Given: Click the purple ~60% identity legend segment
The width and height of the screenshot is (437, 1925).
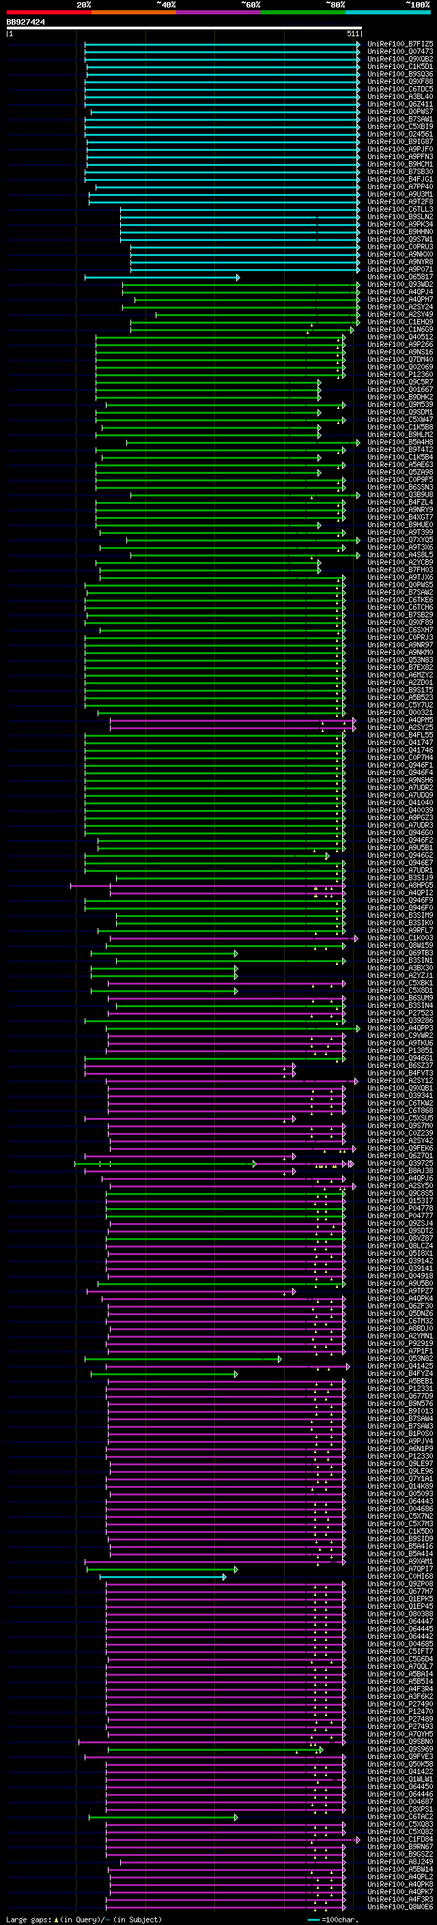Looking at the screenshot, I should pyautogui.click(x=219, y=13).
